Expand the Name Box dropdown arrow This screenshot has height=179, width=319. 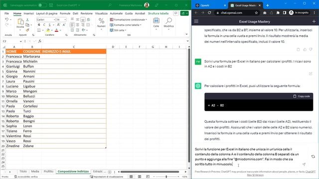(x=21, y=41)
